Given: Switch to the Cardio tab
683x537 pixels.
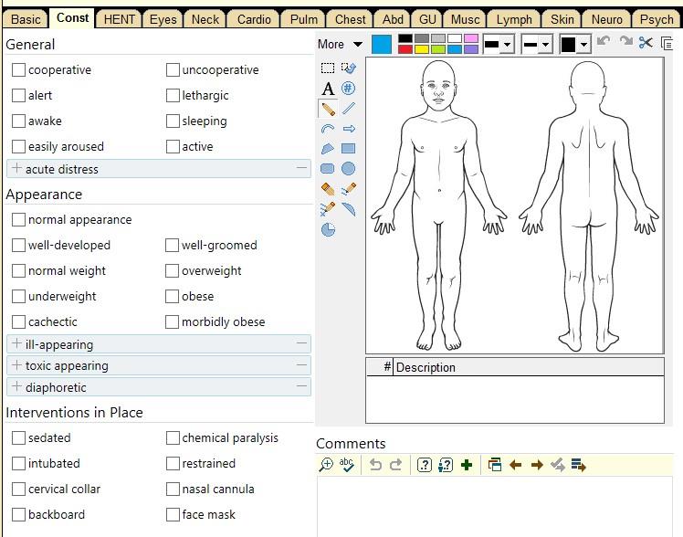Looking at the screenshot, I should 254,19.
